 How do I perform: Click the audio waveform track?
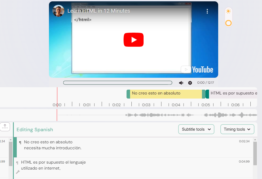click(x=128, y=115)
